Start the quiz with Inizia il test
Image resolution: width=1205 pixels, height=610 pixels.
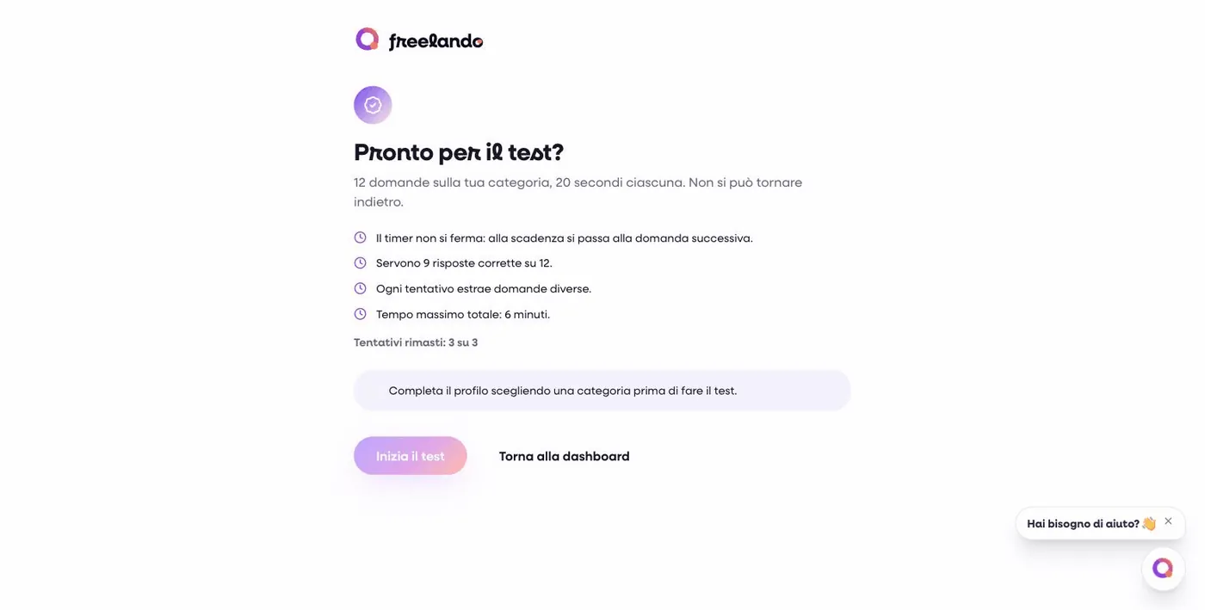click(x=411, y=456)
